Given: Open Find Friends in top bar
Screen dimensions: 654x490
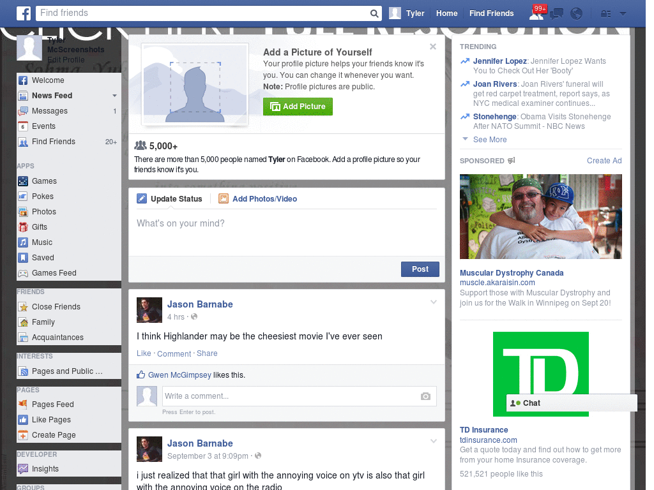Looking at the screenshot, I should (x=491, y=13).
